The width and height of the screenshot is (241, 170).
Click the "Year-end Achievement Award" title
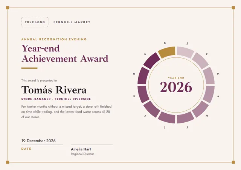(65, 53)
